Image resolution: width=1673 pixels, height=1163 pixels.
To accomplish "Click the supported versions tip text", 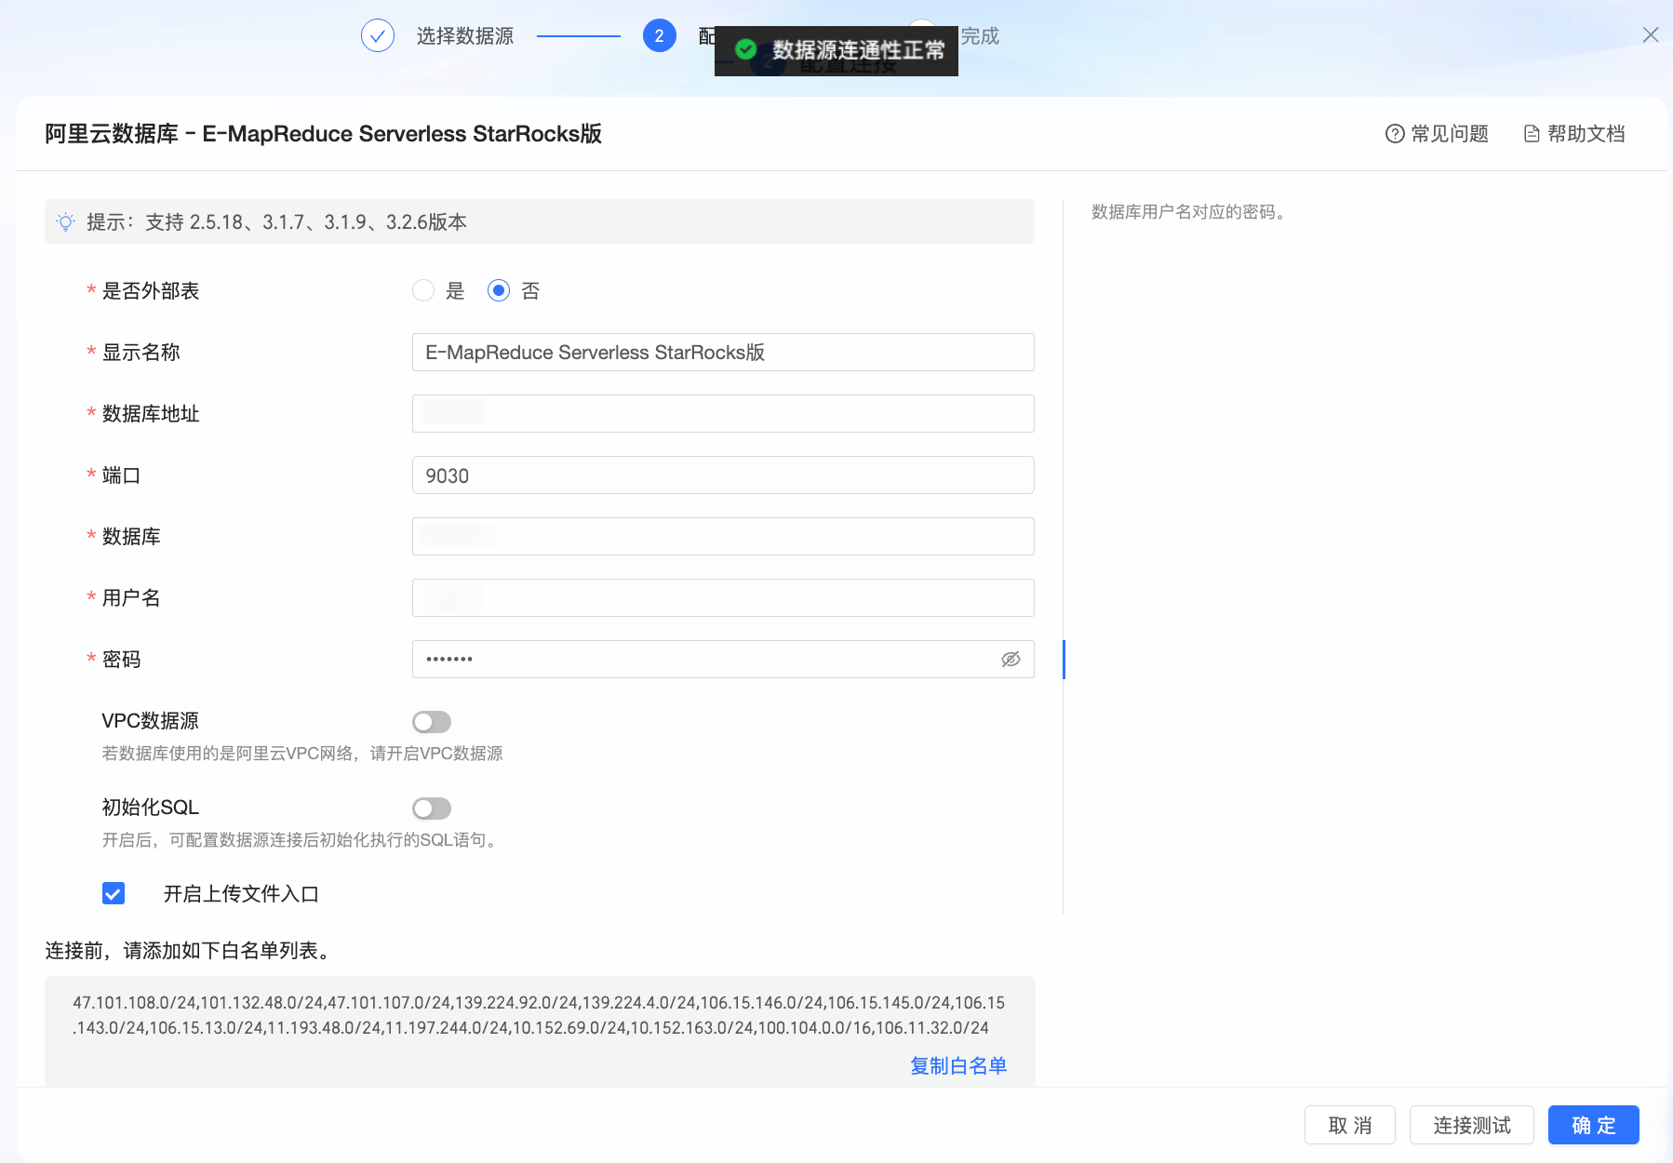I will [x=276, y=222].
